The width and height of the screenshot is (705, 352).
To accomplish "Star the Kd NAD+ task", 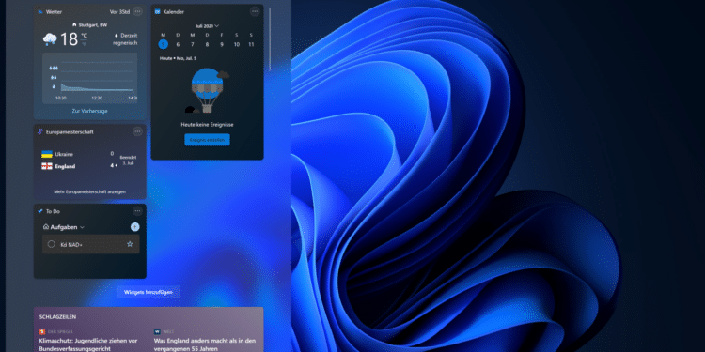I will click(130, 244).
